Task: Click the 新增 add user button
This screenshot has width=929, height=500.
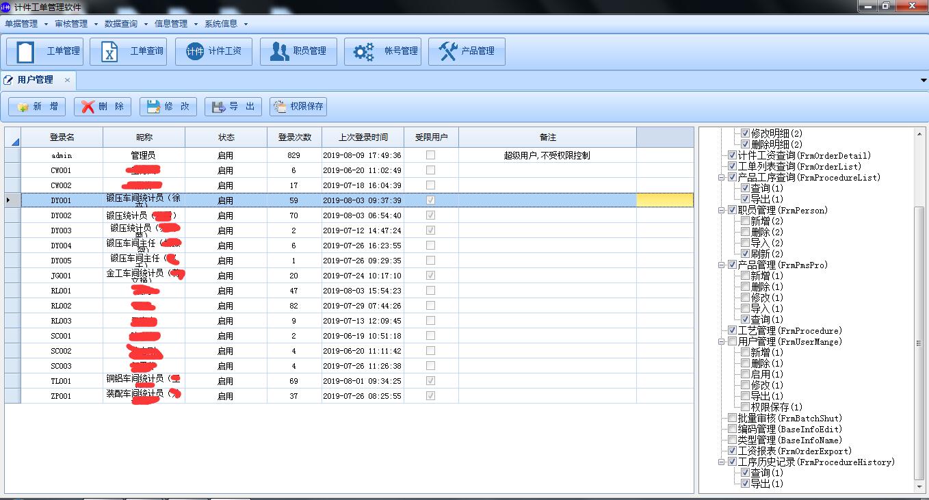Action: [x=37, y=107]
